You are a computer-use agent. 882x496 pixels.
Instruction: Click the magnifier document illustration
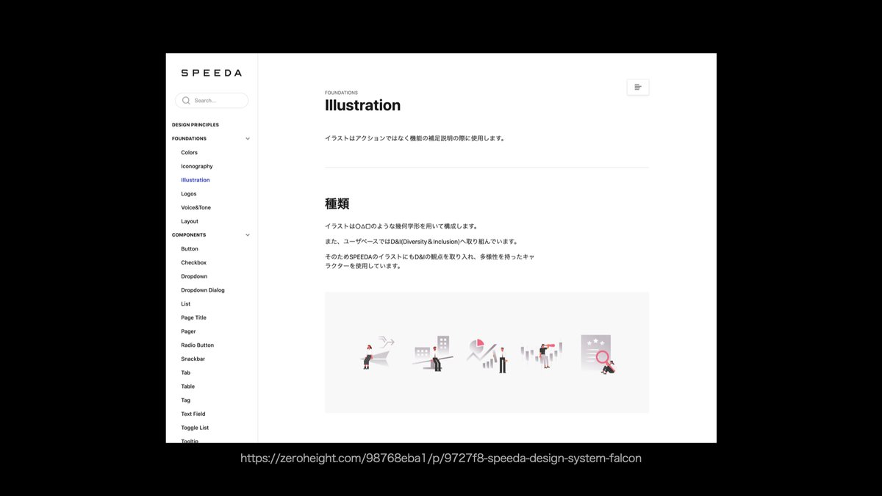[x=598, y=354]
